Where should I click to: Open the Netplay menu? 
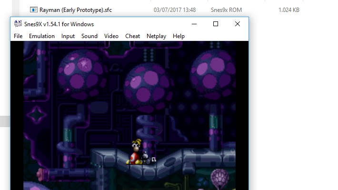point(156,36)
